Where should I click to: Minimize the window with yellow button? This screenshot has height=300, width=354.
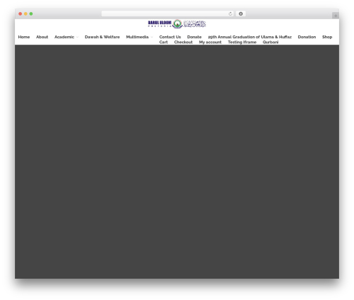click(25, 13)
